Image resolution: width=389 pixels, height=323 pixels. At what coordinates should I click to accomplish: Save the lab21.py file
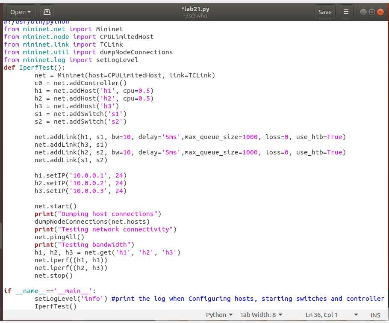click(325, 12)
